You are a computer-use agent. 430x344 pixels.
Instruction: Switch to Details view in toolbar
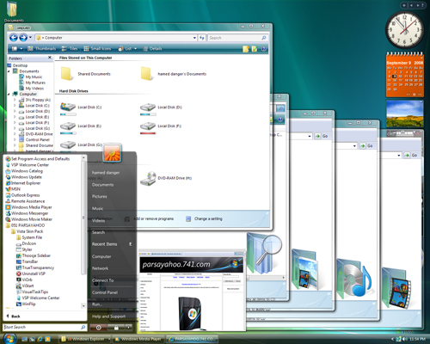tap(153, 49)
